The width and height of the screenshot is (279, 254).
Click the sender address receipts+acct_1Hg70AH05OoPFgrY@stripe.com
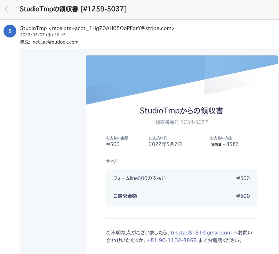click(112, 28)
